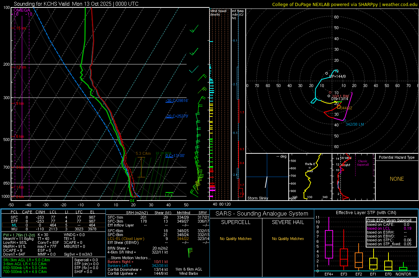The image size is (419, 278).
Task: Click the 'LowRH = 95%' value
Action: 15,242
